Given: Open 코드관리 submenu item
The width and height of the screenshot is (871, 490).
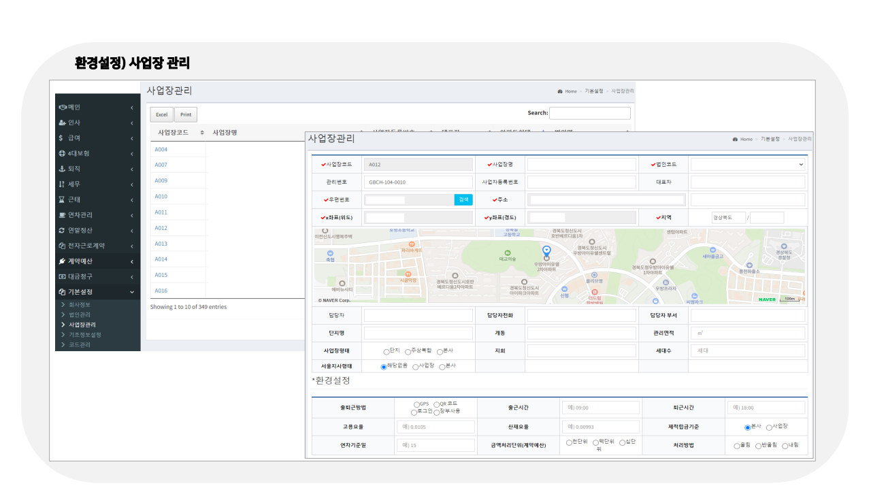Looking at the screenshot, I should click(x=80, y=344).
